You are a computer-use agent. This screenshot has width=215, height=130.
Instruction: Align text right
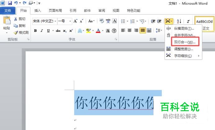136,30
